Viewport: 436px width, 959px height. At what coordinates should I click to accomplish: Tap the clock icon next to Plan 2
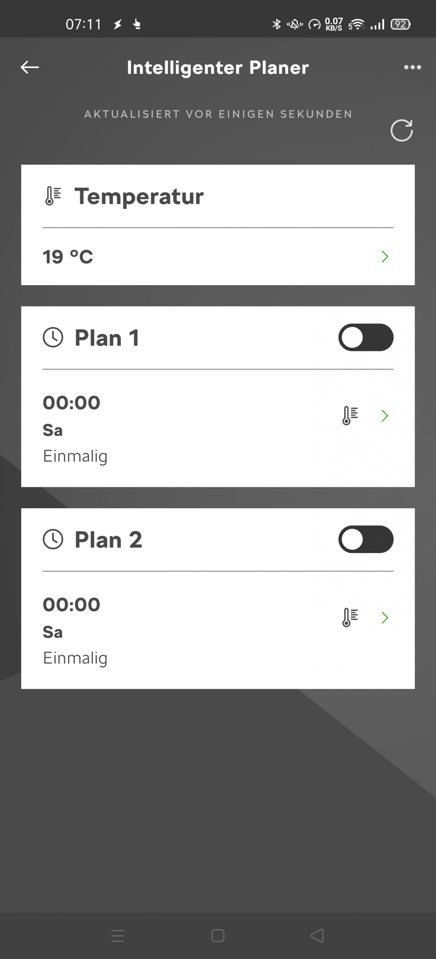coord(53,540)
